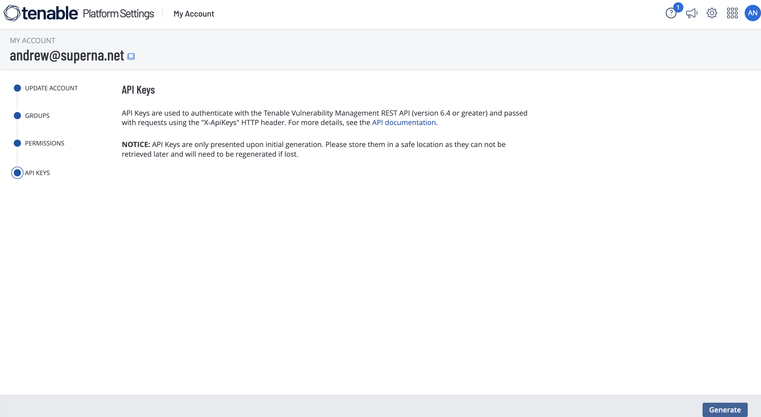Switch to the Groups section
This screenshot has height=417, width=761.
pos(37,116)
